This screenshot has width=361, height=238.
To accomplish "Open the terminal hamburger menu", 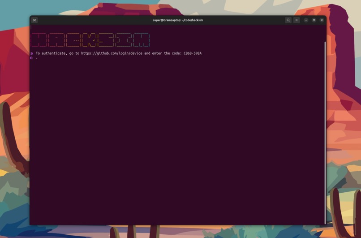I will click(297, 20).
